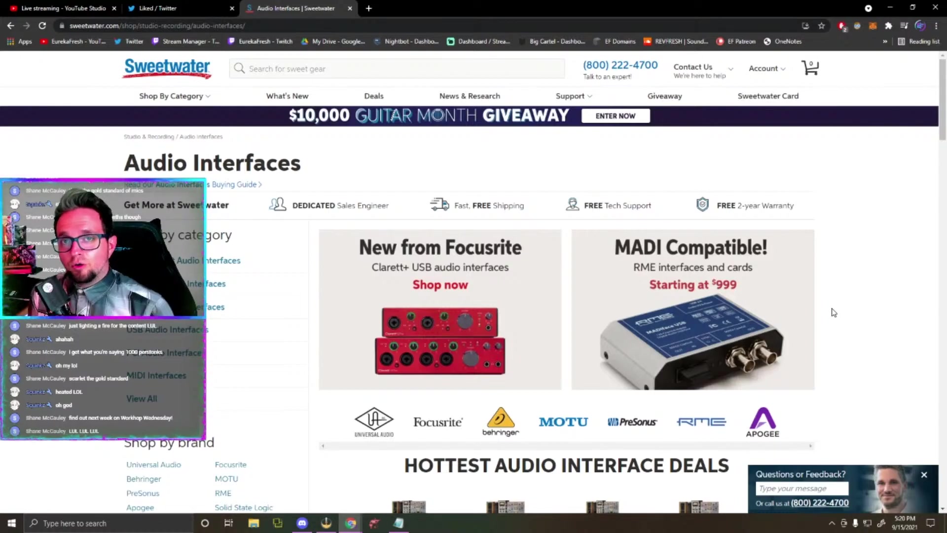The width and height of the screenshot is (947, 533).
Task: Open Discord from the taskbar
Action: point(302,523)
